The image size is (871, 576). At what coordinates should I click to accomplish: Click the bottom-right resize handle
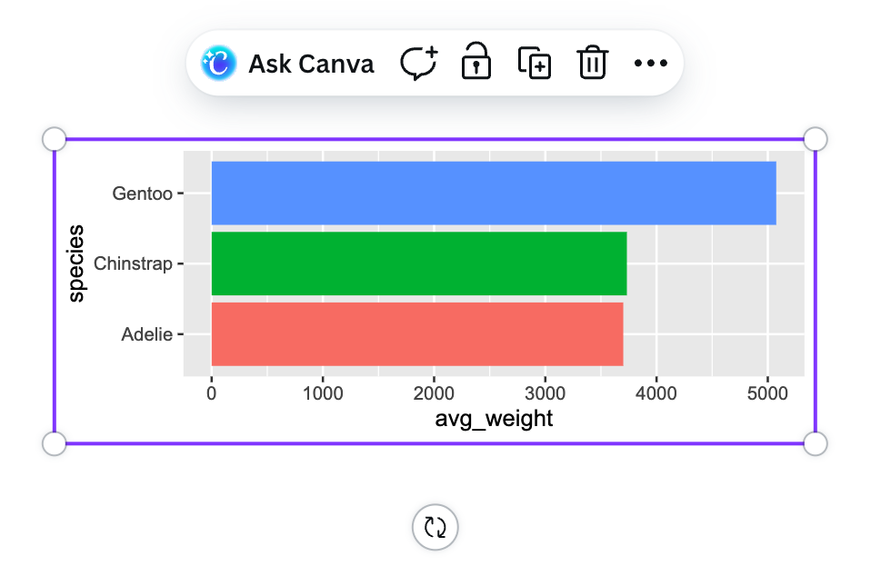coord(816,443)
